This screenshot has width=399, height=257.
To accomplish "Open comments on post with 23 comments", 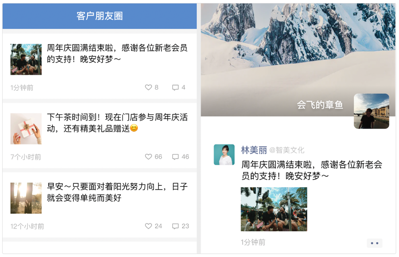I will click(175, 226).
